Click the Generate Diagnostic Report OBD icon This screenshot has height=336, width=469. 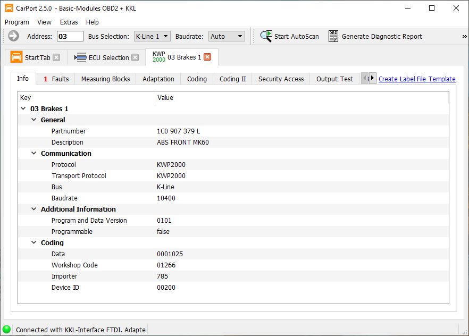tap(333, 36)
